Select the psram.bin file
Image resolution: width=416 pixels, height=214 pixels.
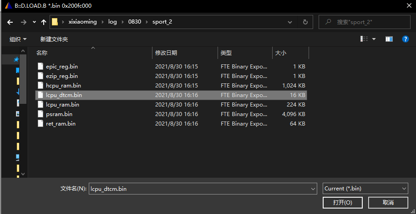coord(59,114)
